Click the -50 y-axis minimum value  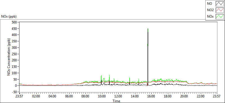15,92
